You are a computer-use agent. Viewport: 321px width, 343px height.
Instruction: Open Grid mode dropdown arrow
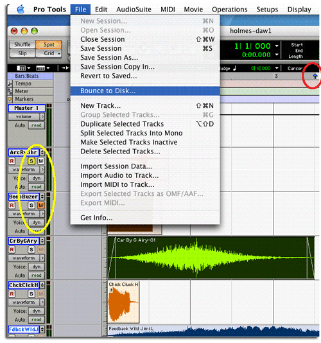point(59,53)
